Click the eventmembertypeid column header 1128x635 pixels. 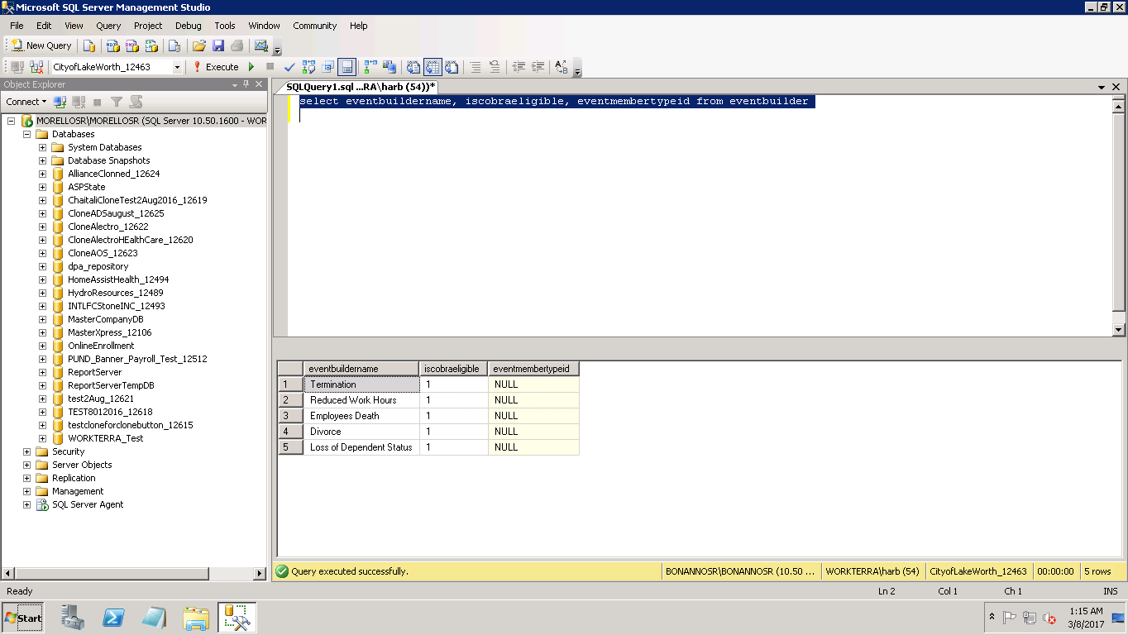click(533, 369)
